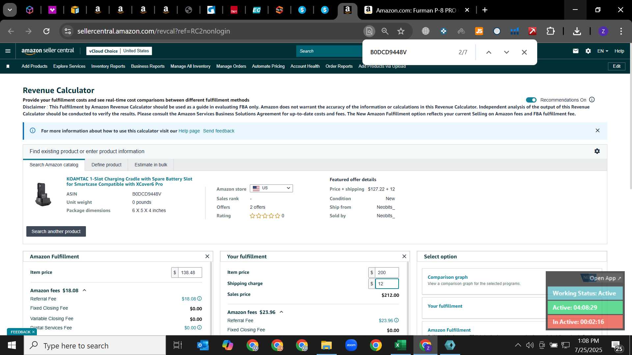Toggle Recommendations On switch
This screenshot has width=632, height=355.
531,100
